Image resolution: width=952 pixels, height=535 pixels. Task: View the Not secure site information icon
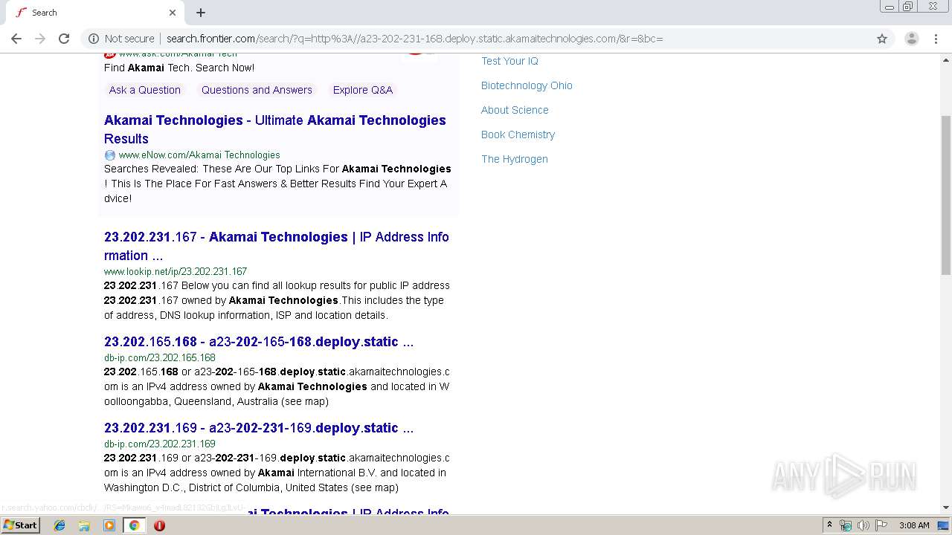94,39
